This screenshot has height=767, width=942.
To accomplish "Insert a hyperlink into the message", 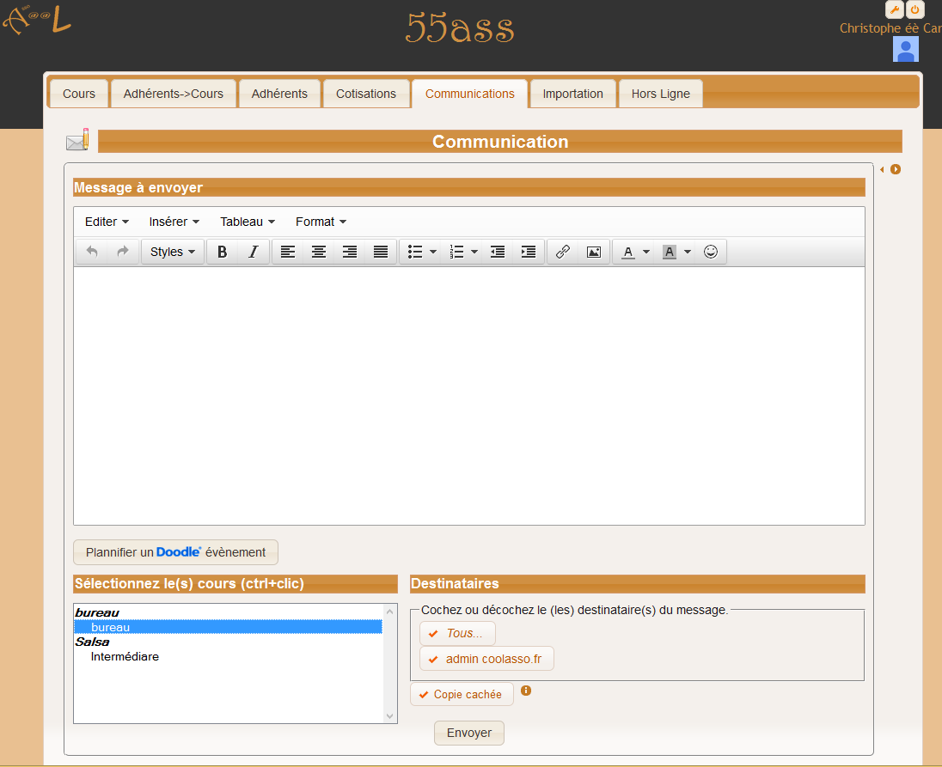I will (x=563, y=252).
